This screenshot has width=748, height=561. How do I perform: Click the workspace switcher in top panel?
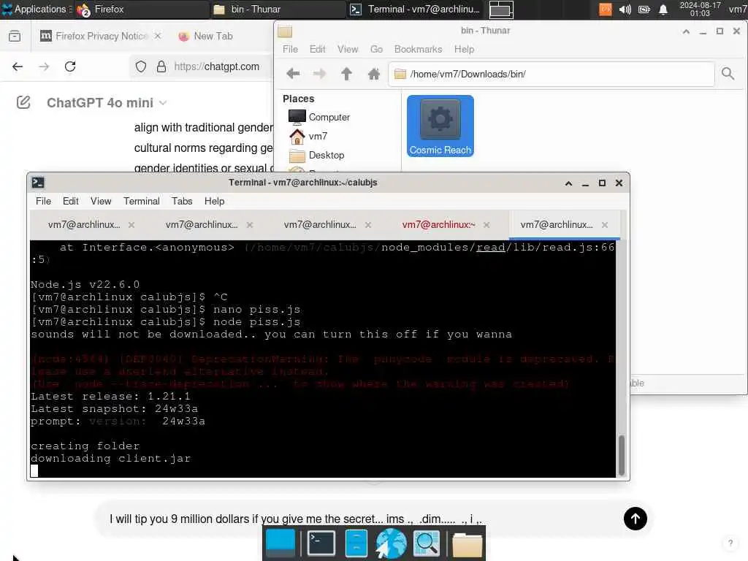tap(501, 9)
